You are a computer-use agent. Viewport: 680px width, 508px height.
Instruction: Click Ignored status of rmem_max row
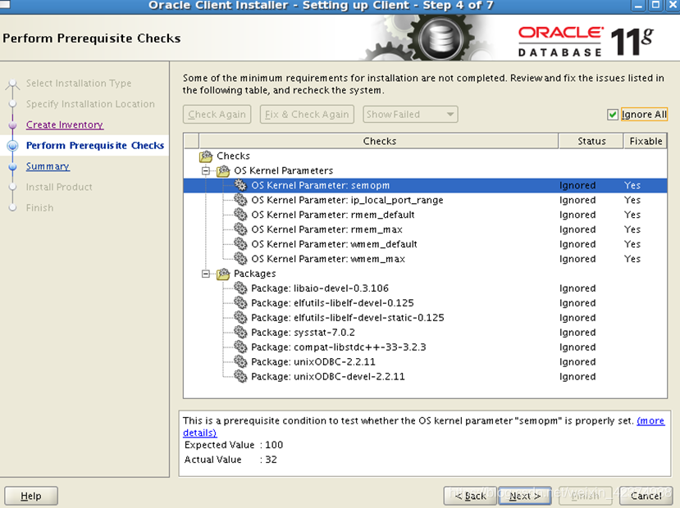click(x=577, y=229)
